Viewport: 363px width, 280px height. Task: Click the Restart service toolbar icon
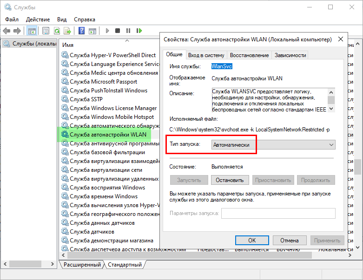pyautogui.click(x=139, y=31)
